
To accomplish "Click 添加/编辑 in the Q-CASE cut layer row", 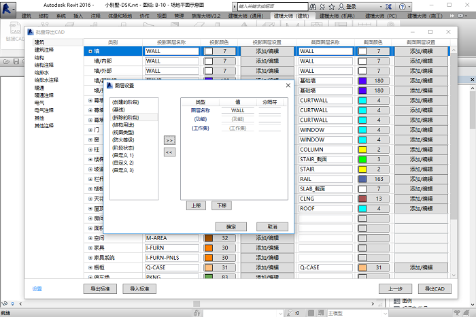I will (421, 267).
